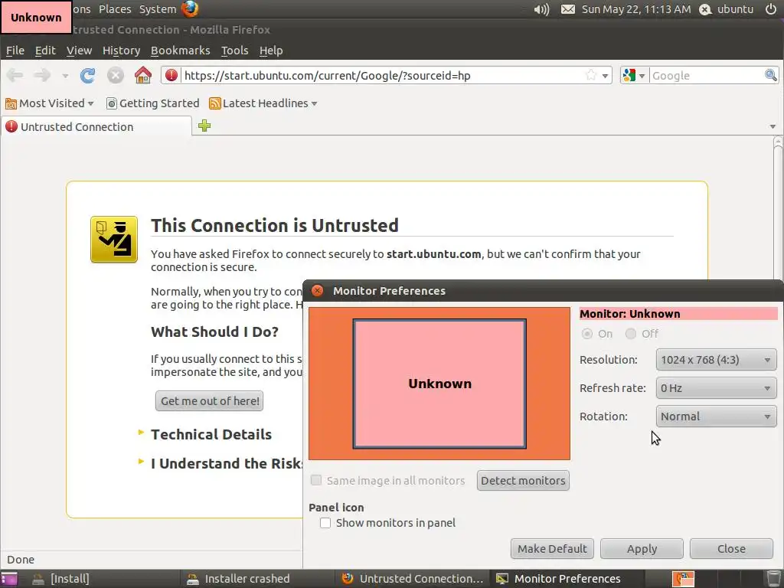Open the Refresh rate dropdown

coord(716,388)
